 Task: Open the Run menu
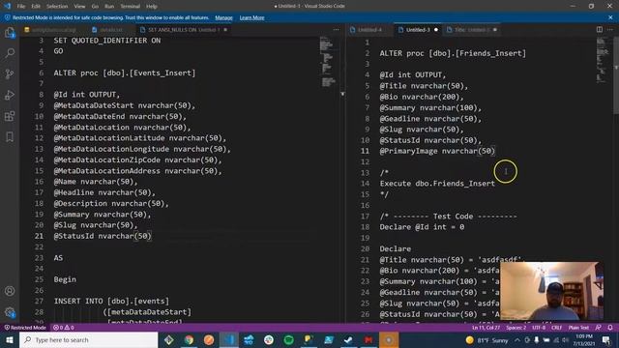pos(109,7)
